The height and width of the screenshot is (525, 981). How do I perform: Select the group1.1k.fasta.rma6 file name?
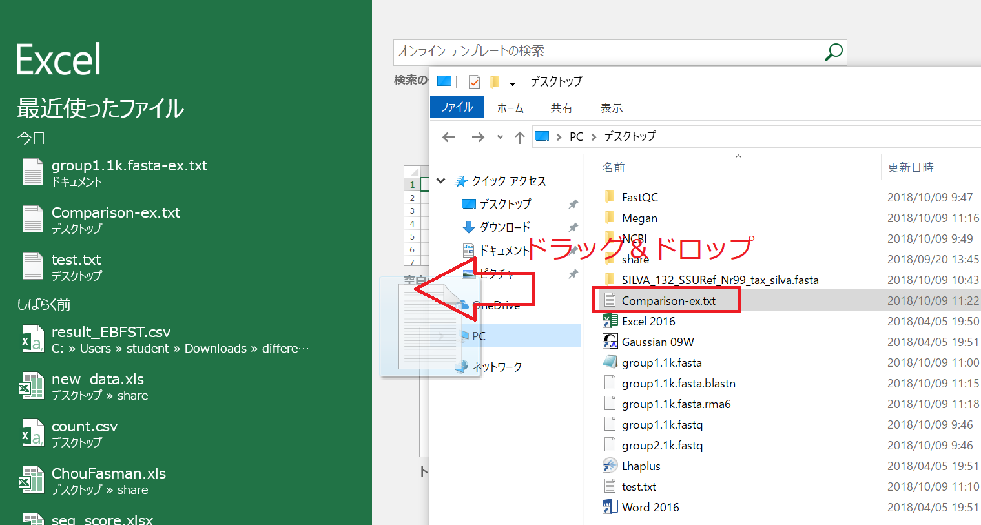pyautogui.click(x=676, y=404)
